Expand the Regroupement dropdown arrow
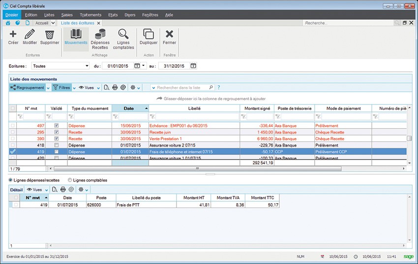 pyautogui.click(x=48, y=88)
